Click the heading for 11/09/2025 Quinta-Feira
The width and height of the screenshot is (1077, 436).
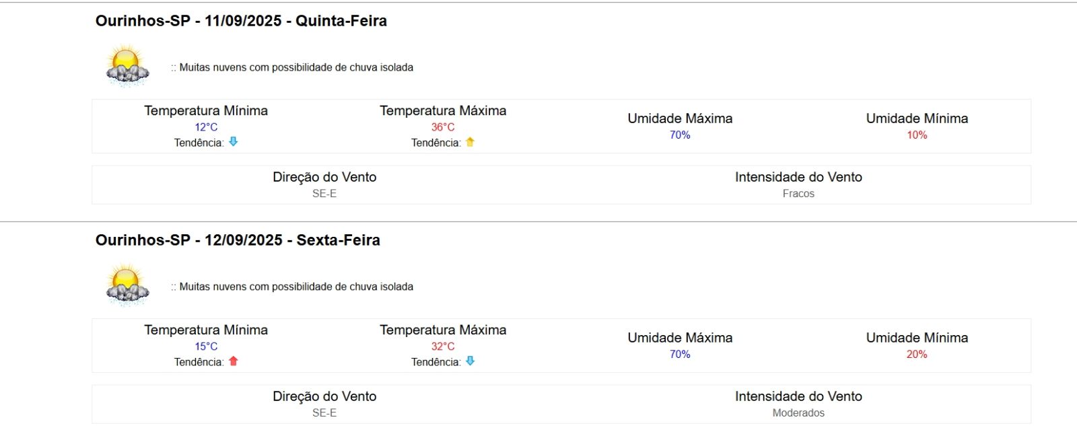[x=241, y=21]
